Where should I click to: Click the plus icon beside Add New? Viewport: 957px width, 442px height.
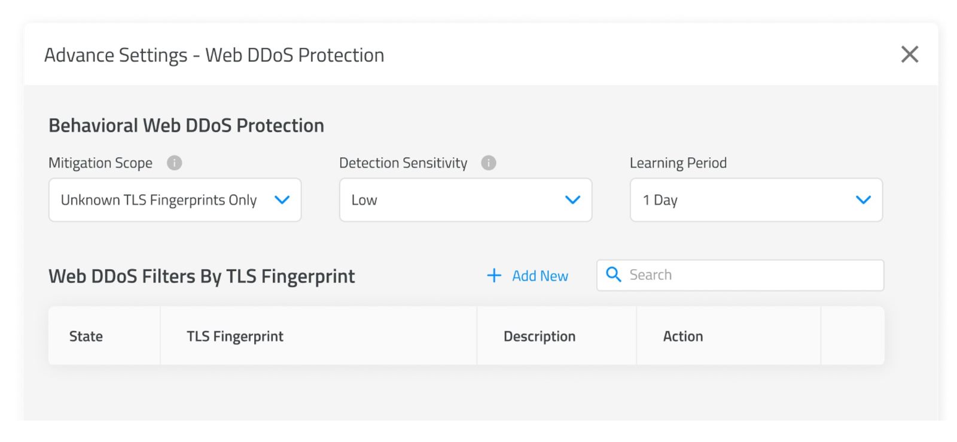click(494, 276)
